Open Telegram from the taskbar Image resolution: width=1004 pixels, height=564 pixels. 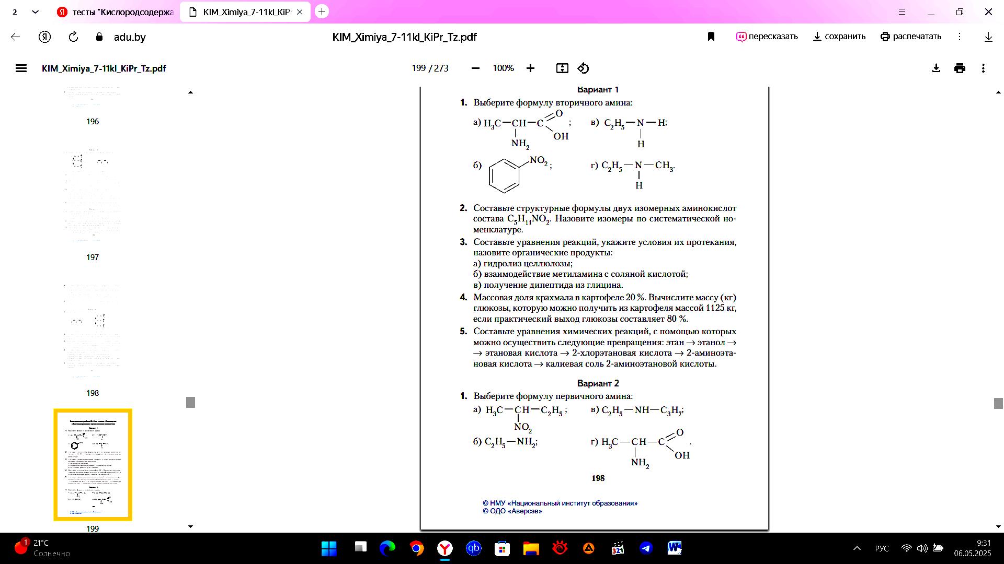pyautogui.click(x=646, y=548)
